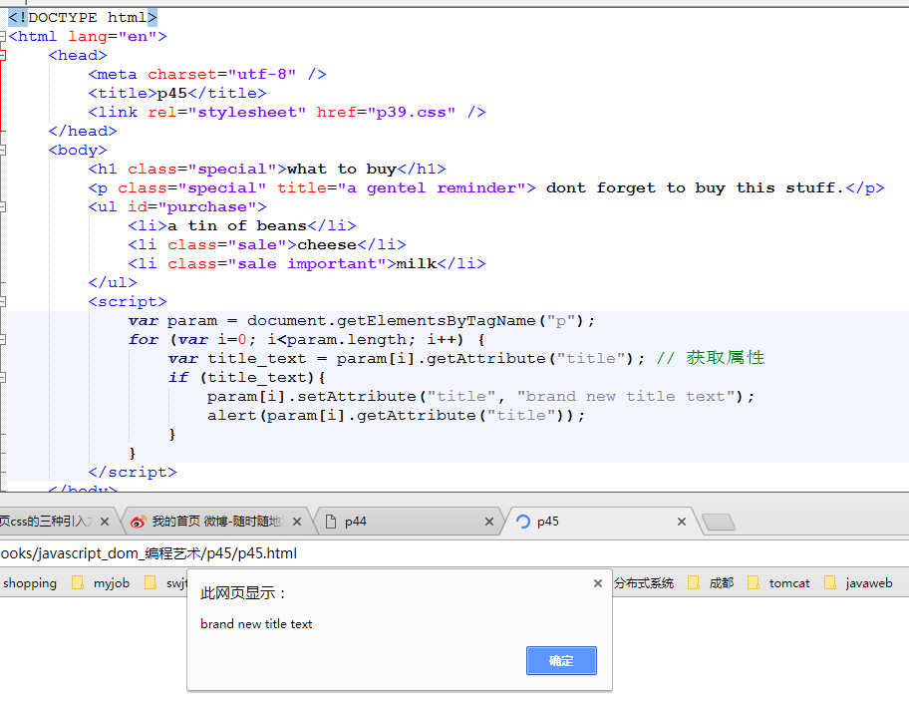909x705 pixels.
Task: Click the 此网页显示： dialog heading
Action: (x=243, y=593)
